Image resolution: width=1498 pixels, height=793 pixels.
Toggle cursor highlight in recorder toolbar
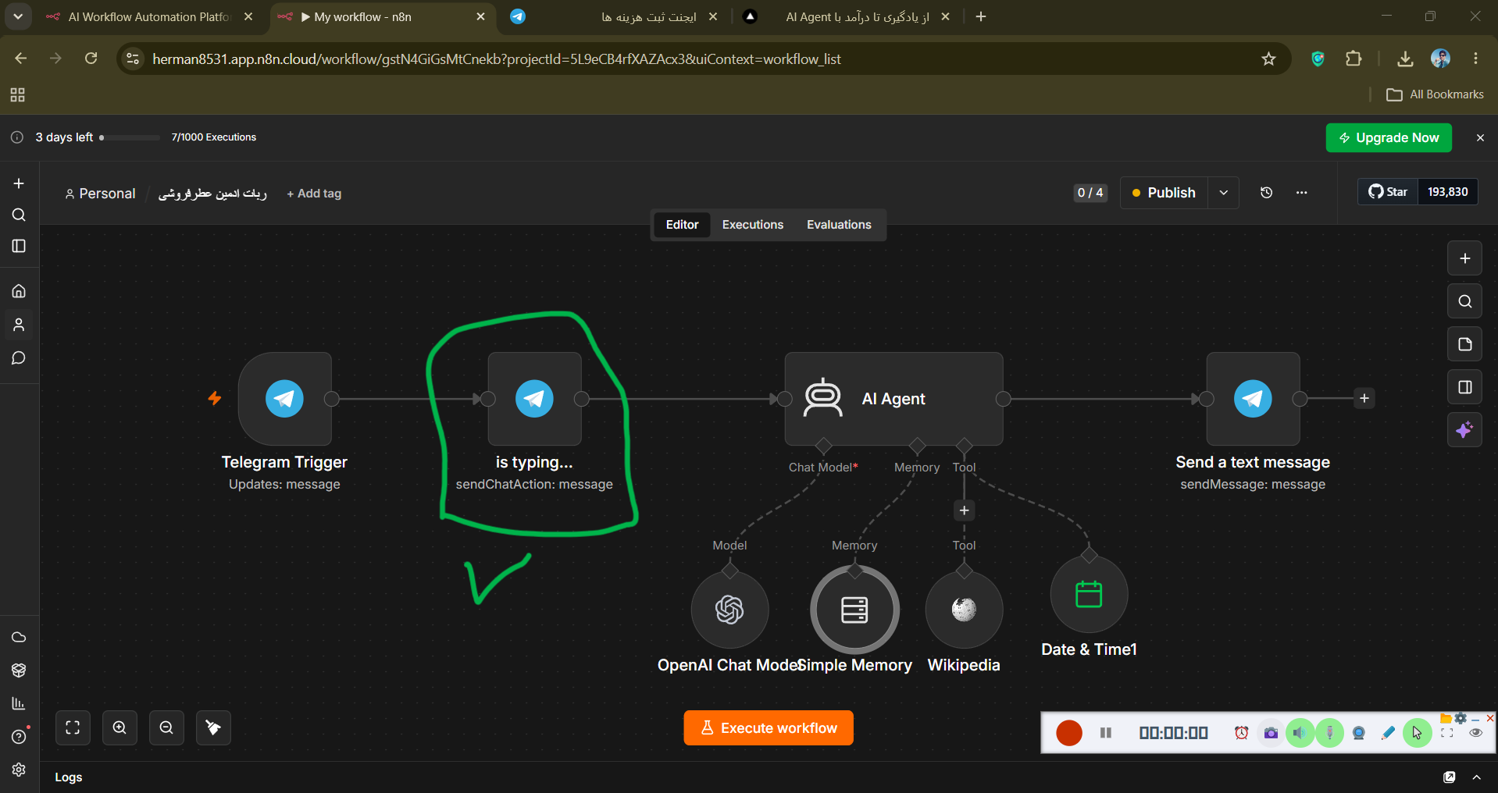1417,733
